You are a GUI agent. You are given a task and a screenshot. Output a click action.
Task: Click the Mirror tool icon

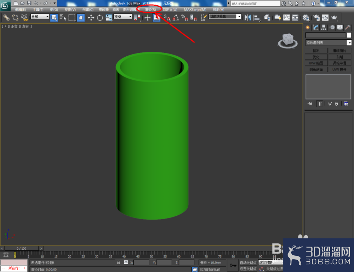click(248, 18)
